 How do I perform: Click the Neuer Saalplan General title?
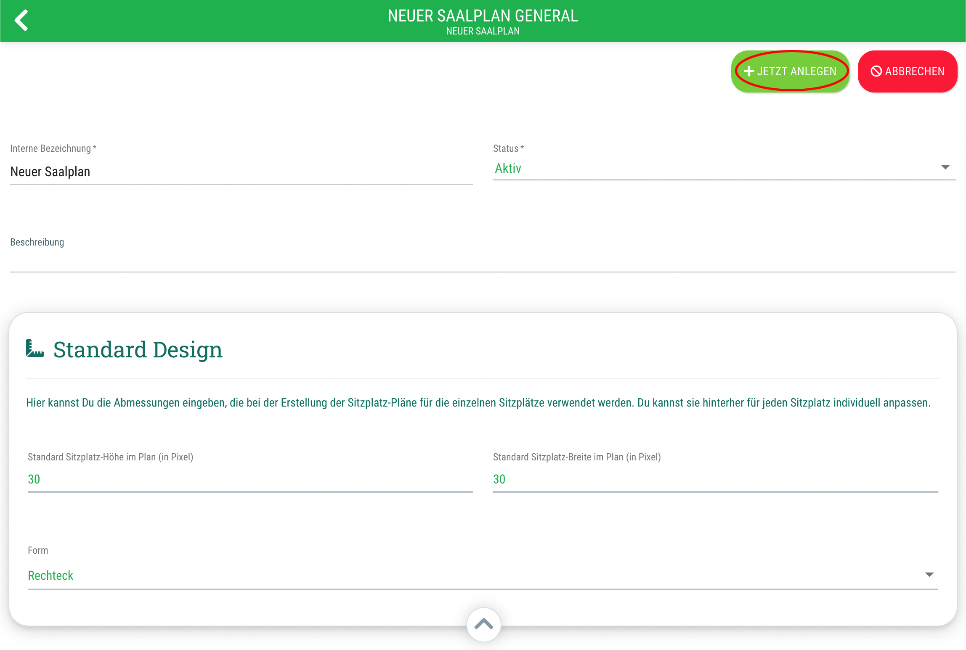[x=483, y=16]
